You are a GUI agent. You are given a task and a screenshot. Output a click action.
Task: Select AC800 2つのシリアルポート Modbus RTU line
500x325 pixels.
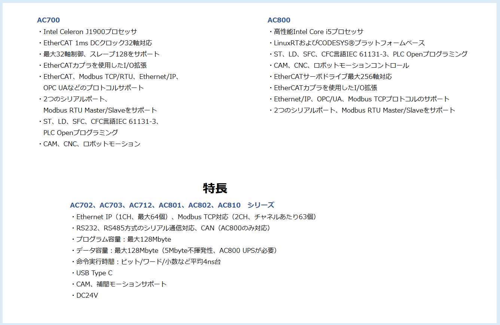click(x=362, y=110)
